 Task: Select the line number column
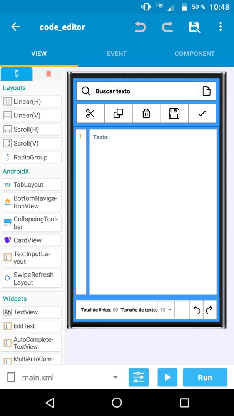pyautogui.click(x=81, y=212)
